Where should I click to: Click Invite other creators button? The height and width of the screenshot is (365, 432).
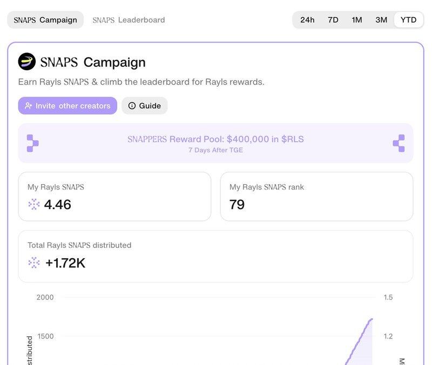67,105
